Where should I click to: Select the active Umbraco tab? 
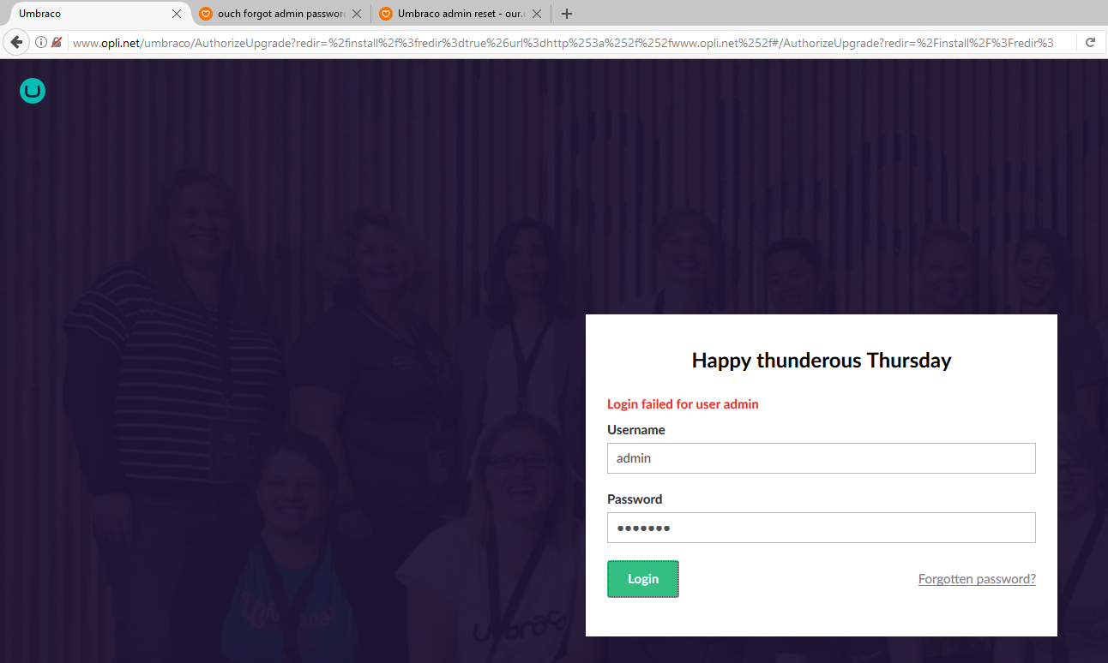click(86, 14)
